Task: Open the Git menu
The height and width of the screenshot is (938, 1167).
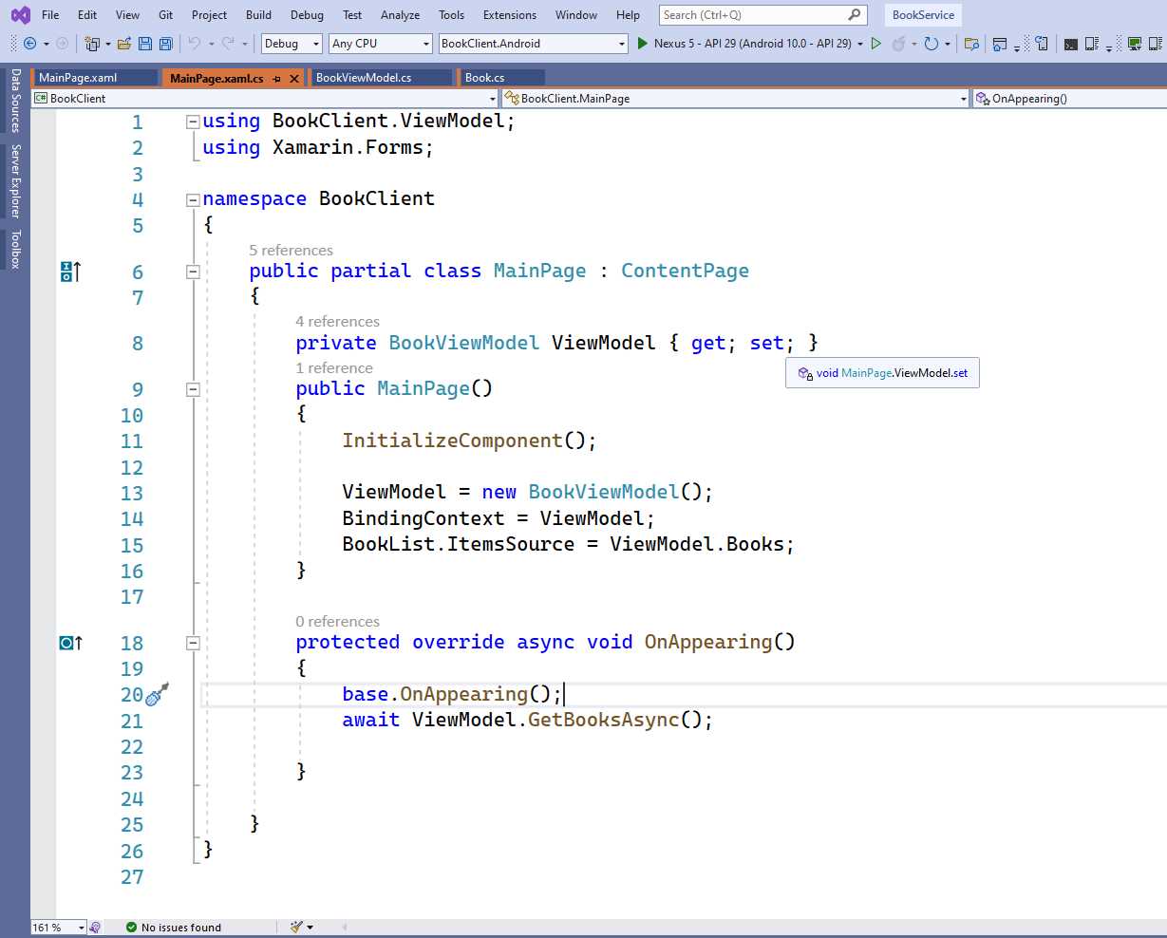Action: coord(165,15)
